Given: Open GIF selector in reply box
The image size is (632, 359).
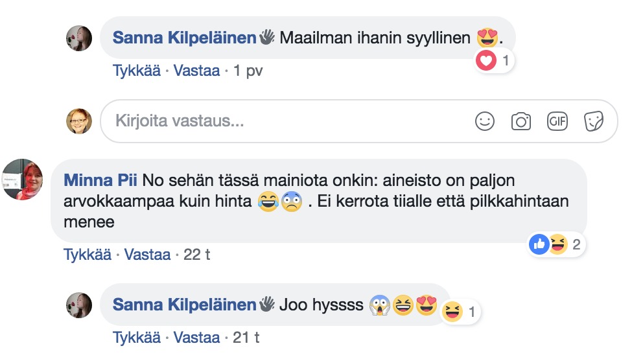Looking at the screenshot, I should [557, 121].
